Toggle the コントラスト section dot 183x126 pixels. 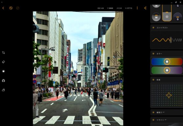tap(153, 28)
